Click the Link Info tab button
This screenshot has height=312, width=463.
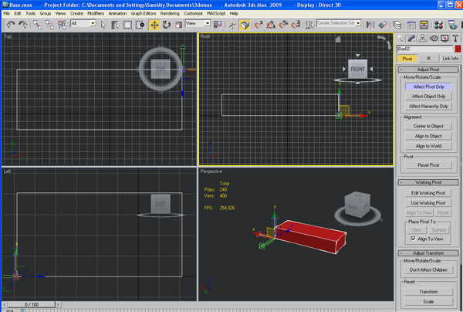(451, 59)
